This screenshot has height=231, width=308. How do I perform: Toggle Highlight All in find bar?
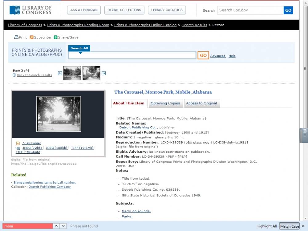coord(266,226)
